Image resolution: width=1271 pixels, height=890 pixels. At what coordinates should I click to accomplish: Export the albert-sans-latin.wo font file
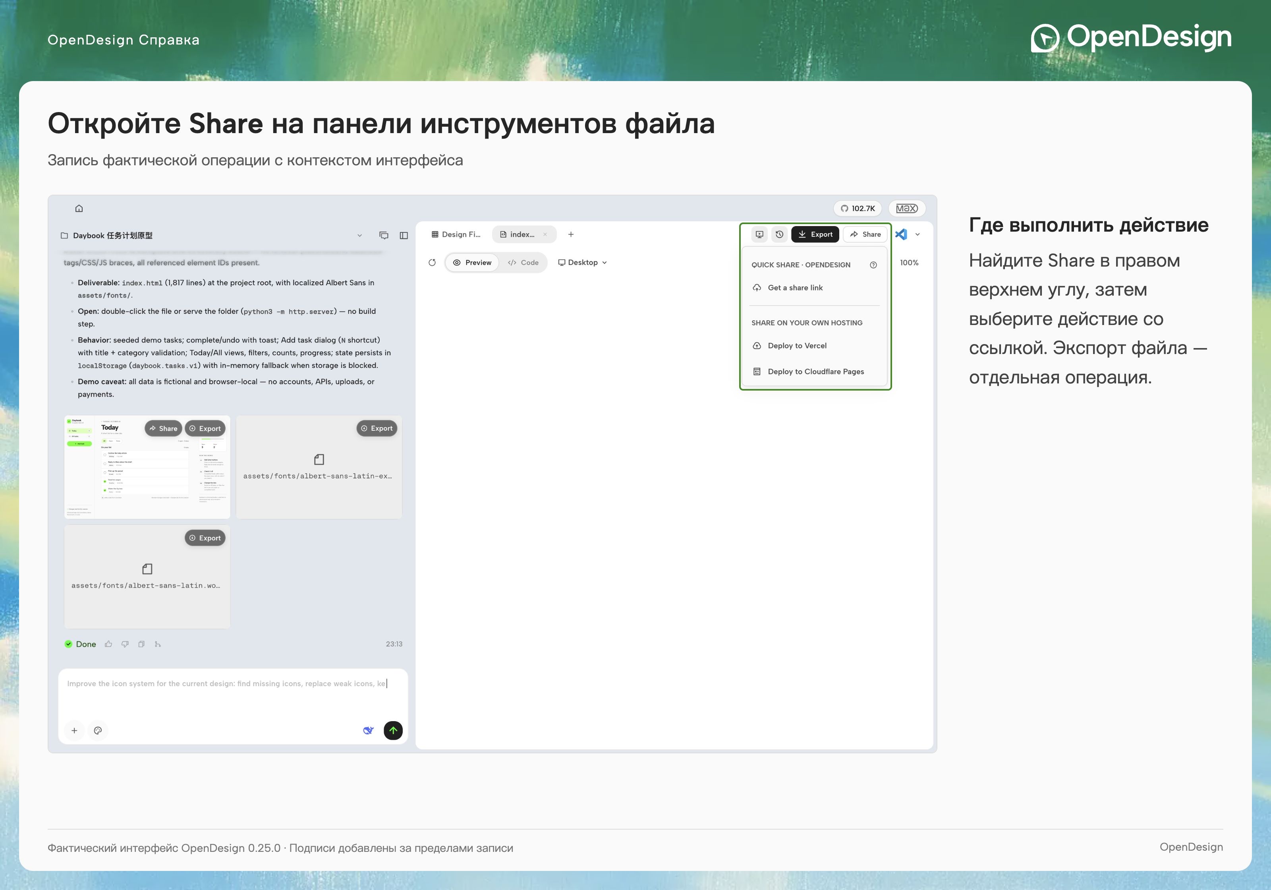tap(205, 538)
